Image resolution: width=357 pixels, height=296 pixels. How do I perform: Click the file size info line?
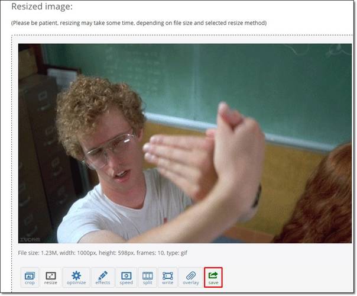pos(102,253)
